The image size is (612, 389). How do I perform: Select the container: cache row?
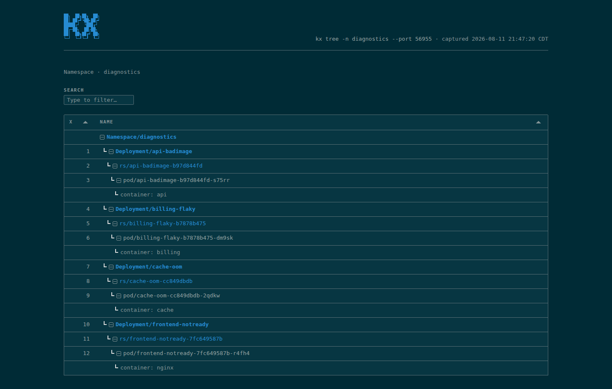[x=306, y=310]
